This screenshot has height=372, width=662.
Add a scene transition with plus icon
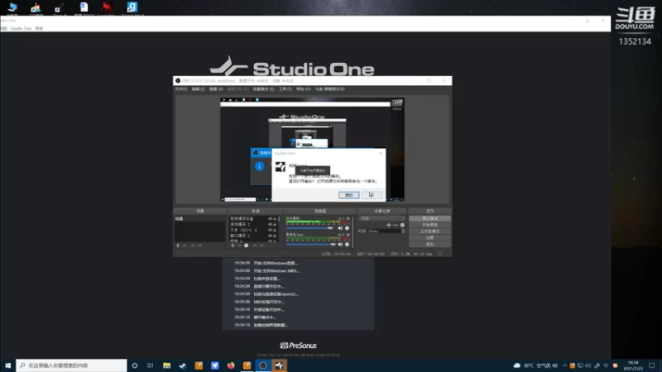pyautogui.click(x=389, y=225)
